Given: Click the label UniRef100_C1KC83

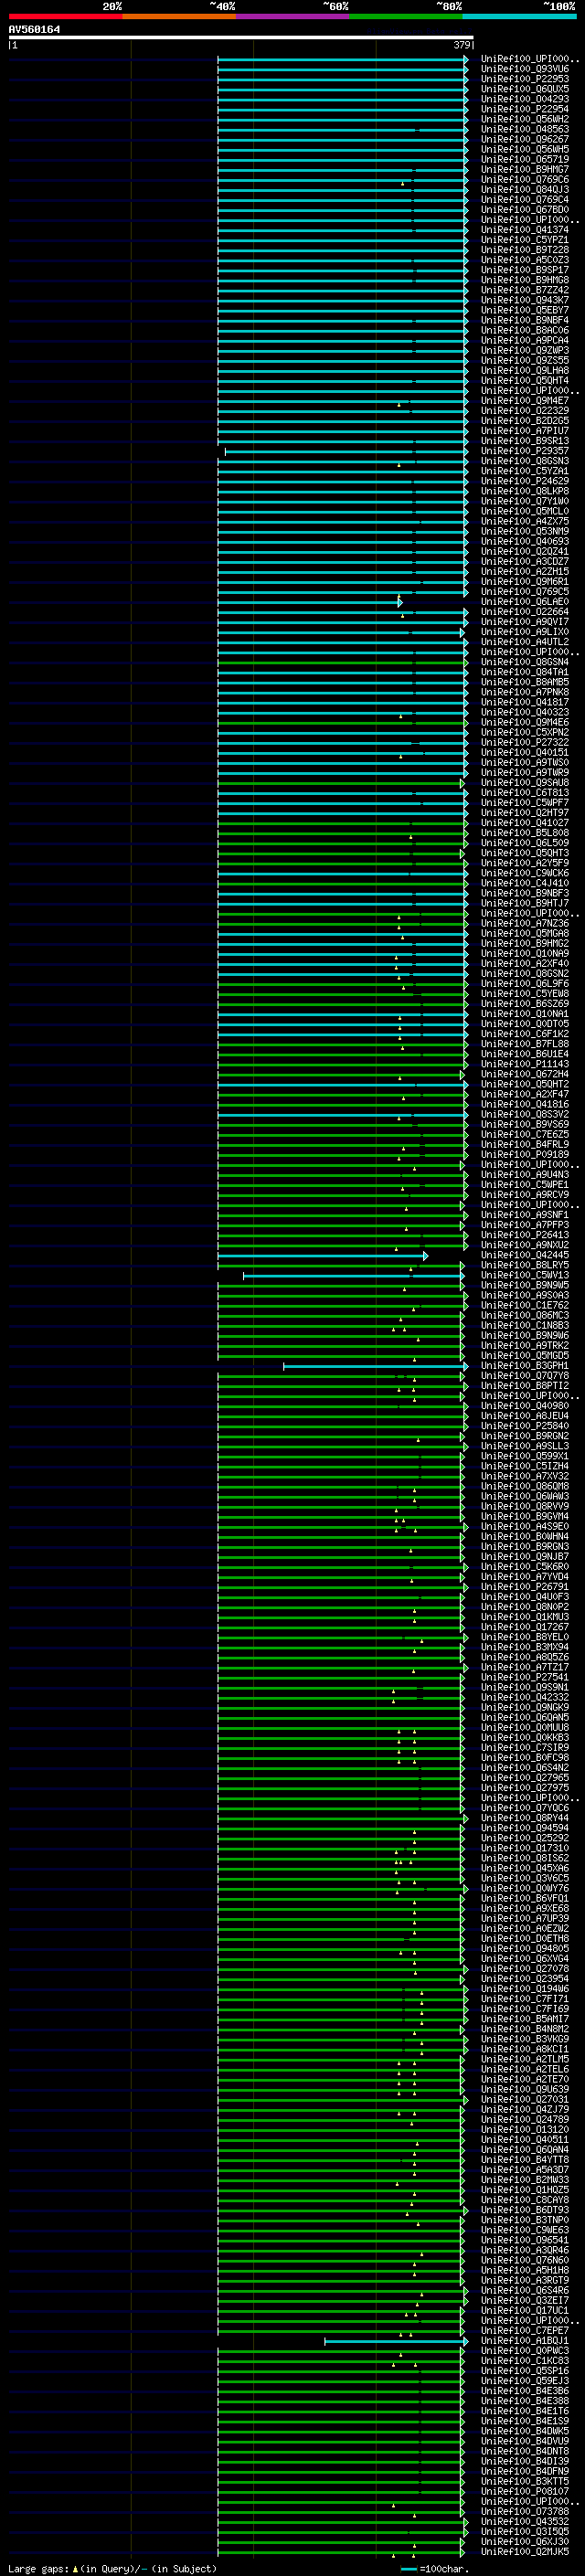Looking at the screenshot, I should point(524,2360).
